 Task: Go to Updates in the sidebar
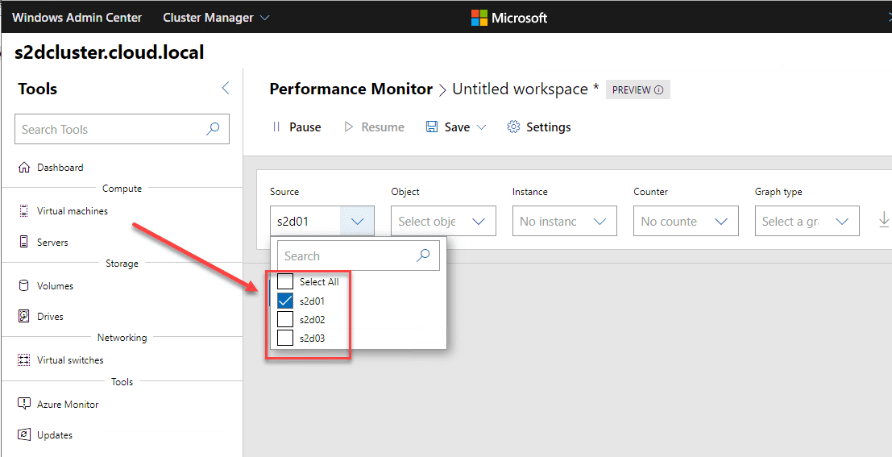pyautogui.click(x=55, y=435)
